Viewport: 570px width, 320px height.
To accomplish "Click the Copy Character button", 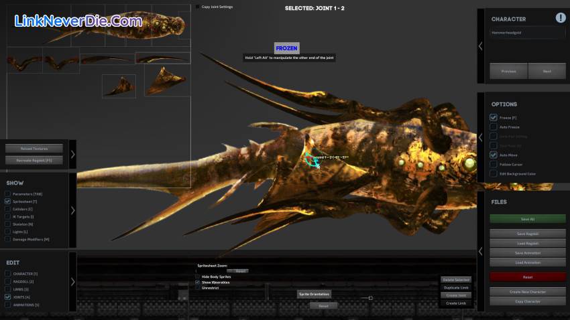I will click(528, 301).
